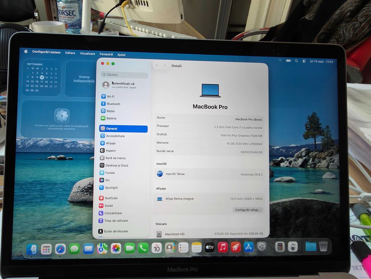
Task: Click the date and time joi 10 sept.
Action: click(322, 61)
